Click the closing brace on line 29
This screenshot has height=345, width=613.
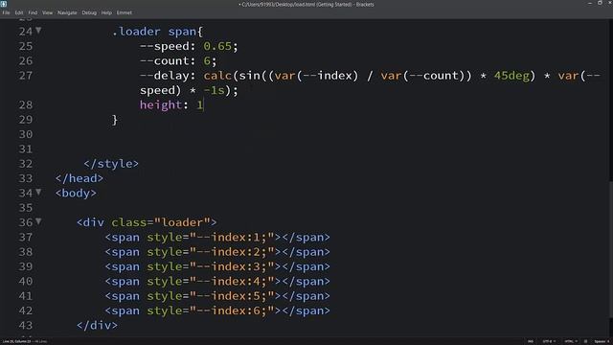(115, 120)
